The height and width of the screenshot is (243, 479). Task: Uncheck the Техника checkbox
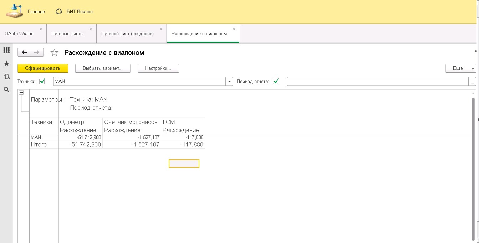42,81
